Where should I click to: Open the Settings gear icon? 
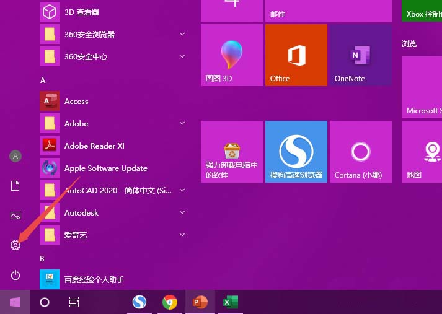[15, 245]
